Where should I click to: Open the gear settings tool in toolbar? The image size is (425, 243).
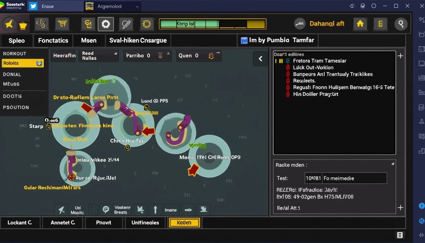click(106, 24)
